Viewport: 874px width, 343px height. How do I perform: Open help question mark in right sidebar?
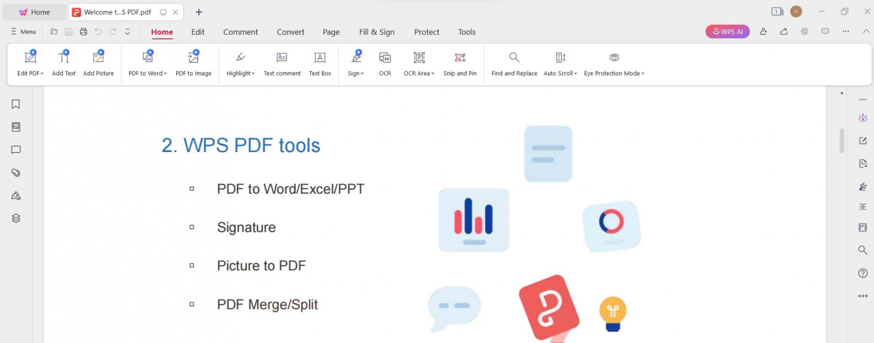[862, 273]
